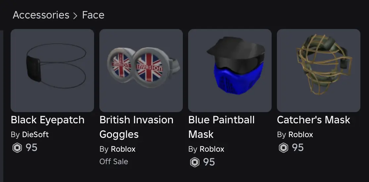
Task: Open Roblox creator link under Paintball Mask
Action: pos(212,149)
